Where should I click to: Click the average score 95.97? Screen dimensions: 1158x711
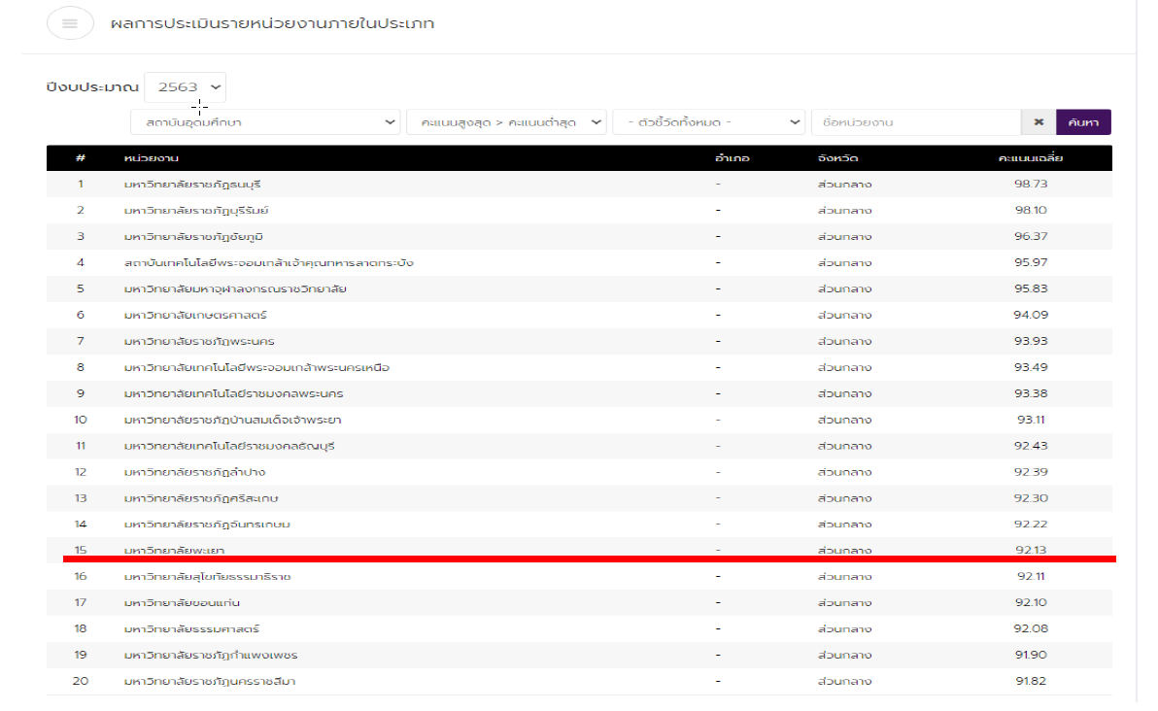click(x=1031, y=263)
